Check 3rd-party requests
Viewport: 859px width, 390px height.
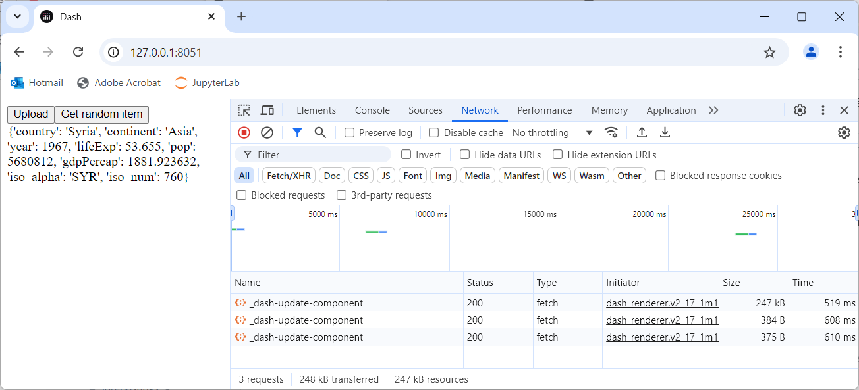point(341,195)
